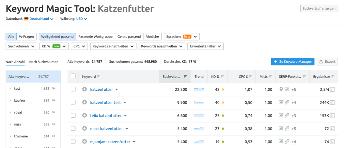
Task: Open SERP results icon for katzenfutter test
Action: [332, 102]
